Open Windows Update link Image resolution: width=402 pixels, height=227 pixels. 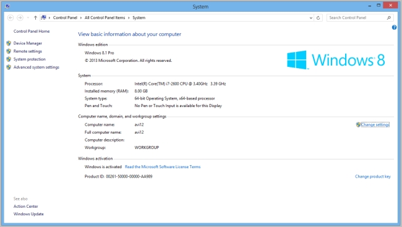pos(28,214)
